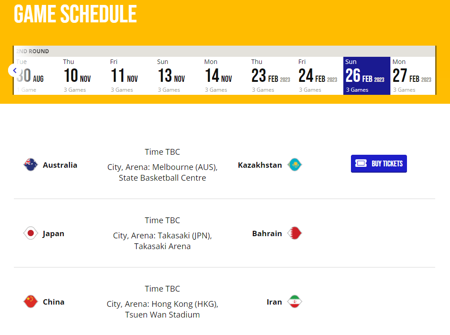
Task: Click the Japan flag icon
Action: [30, 233]
